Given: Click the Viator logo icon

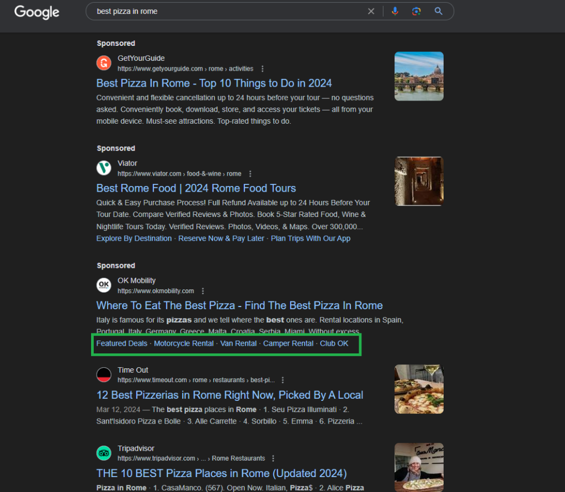Looking at the screenshot, I should point(104,168).
